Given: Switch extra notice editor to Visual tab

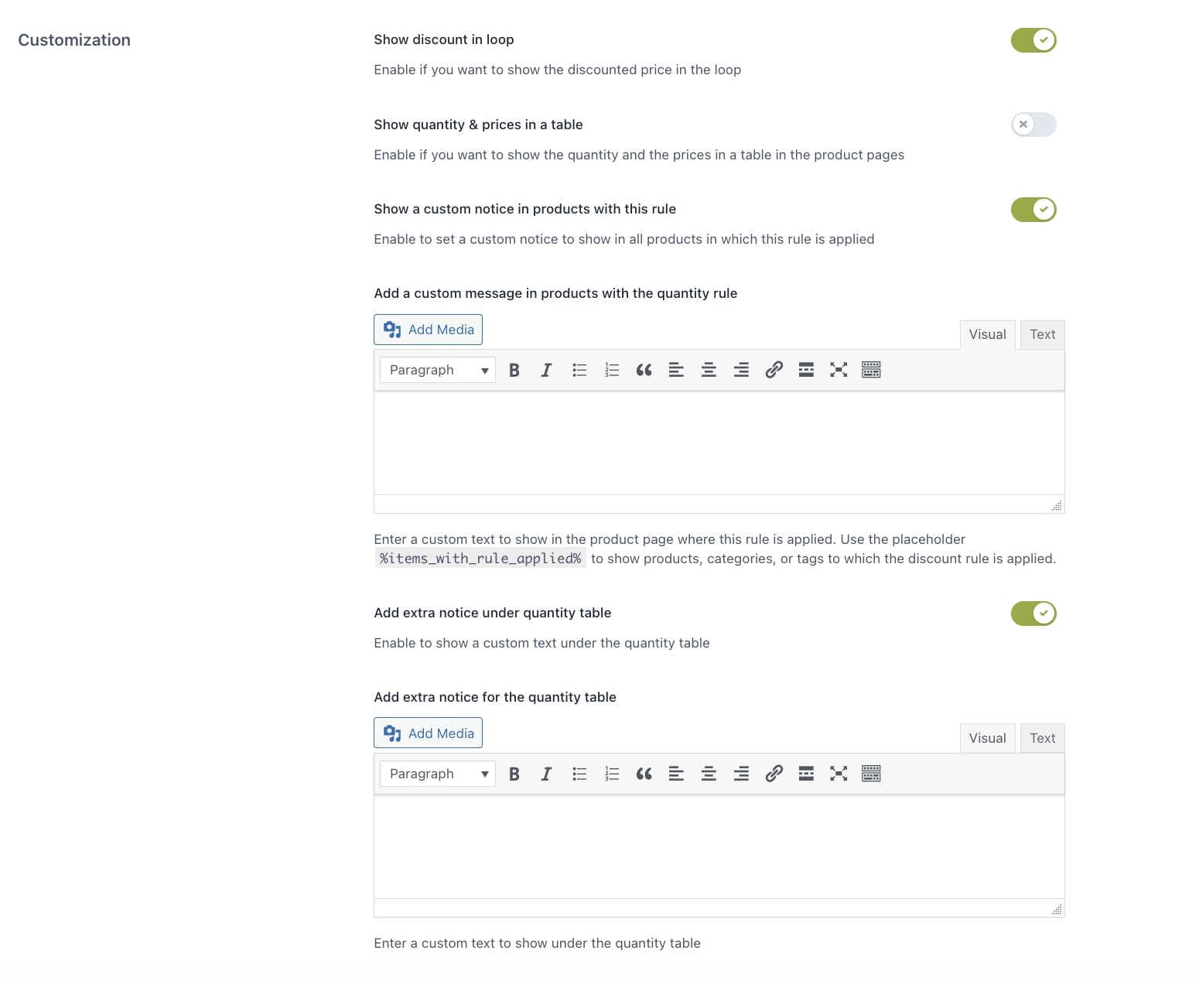Looking at the screenshot, I should 987,739.
